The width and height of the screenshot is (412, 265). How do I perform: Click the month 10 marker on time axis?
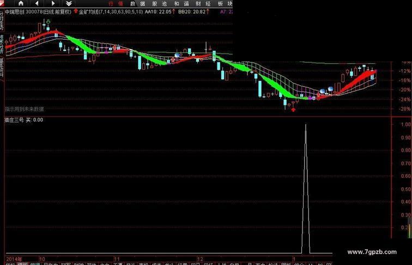tap(42, 259)
